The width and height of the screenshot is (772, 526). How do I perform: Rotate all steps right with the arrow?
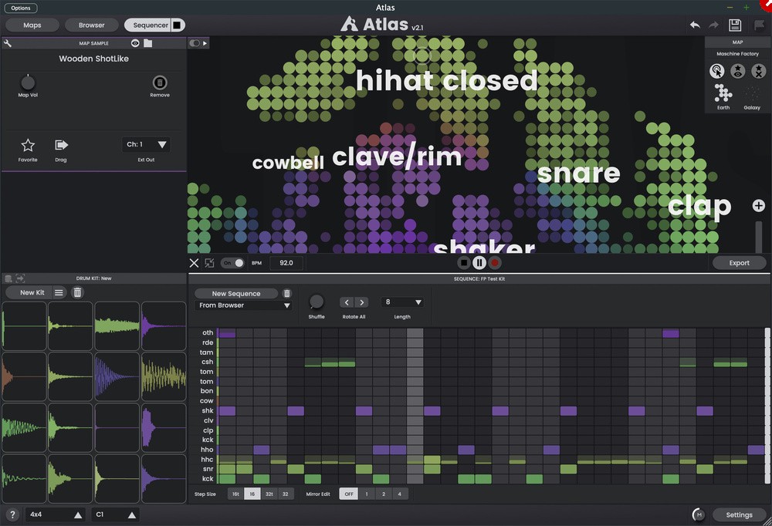(362, 302)
